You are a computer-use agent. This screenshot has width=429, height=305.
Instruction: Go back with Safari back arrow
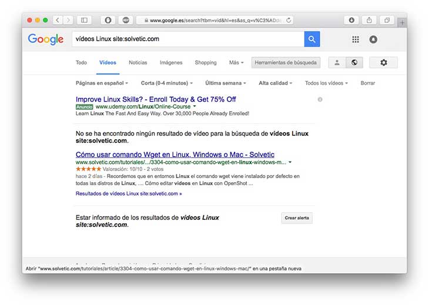click(x=58, y=20)
